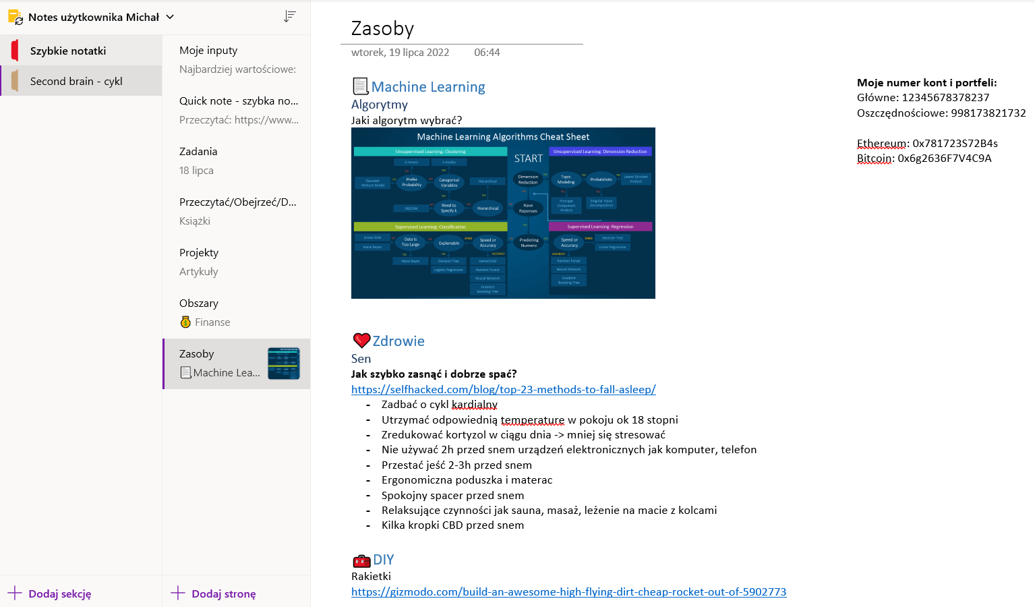1035x607 pixels.
Task: Select the Second brain - cykl section
Action: [81, 81]
